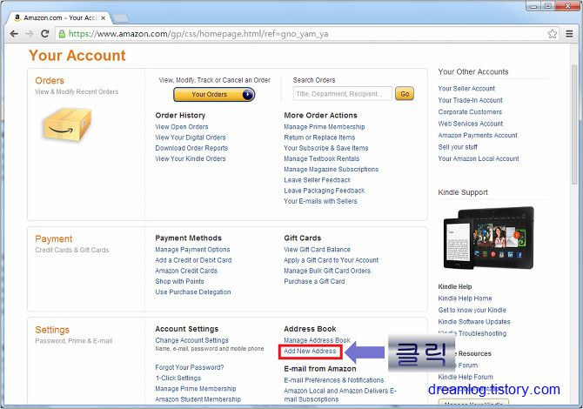
Task: Open Apply a Gift Card to Your Account
Action: tap(331, 260)
